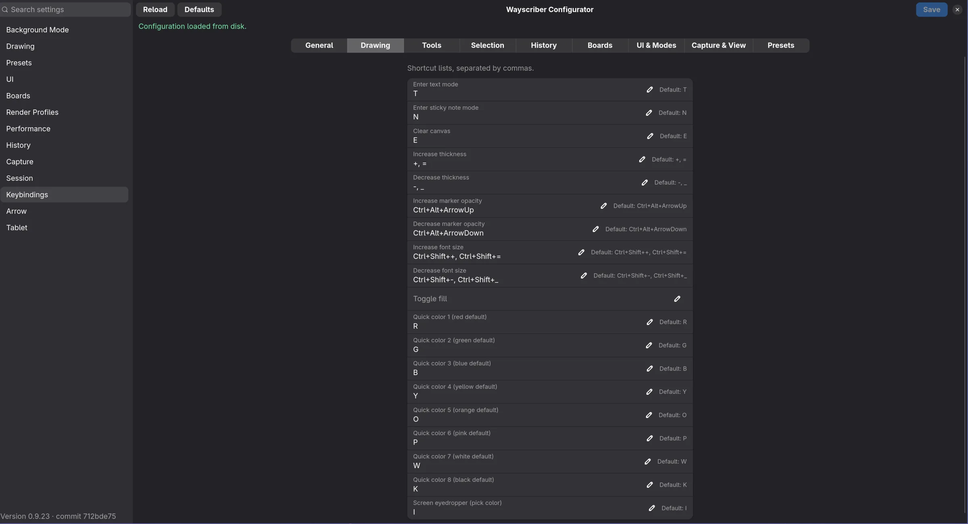Switch to the Capture & View tab
Image resolution: width=968 pixels, height=524 pixels.
click(x=718, y=46)
